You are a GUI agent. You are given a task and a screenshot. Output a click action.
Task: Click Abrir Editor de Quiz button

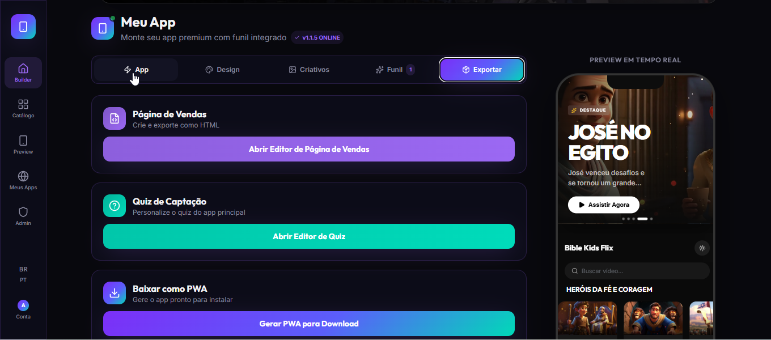tap(309, 236)
